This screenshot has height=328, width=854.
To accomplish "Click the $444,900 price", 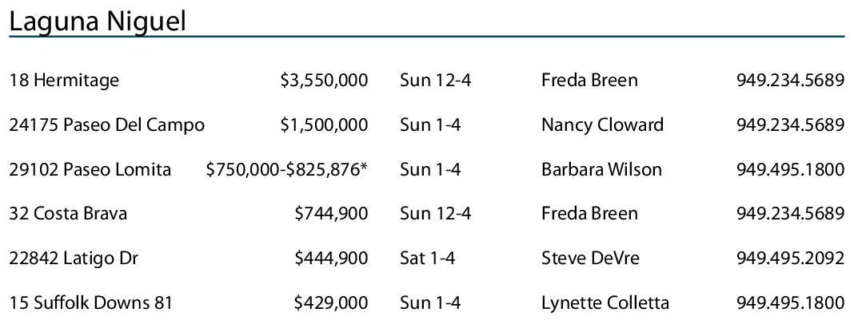I will coord(331,259).
